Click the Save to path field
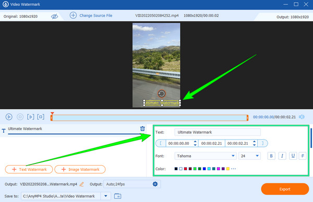 (61, 196)
